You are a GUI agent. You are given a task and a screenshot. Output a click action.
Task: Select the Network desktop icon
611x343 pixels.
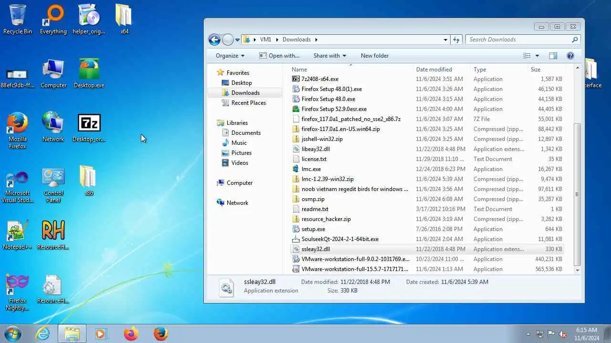pyautogui.click(x=53, y=127)
